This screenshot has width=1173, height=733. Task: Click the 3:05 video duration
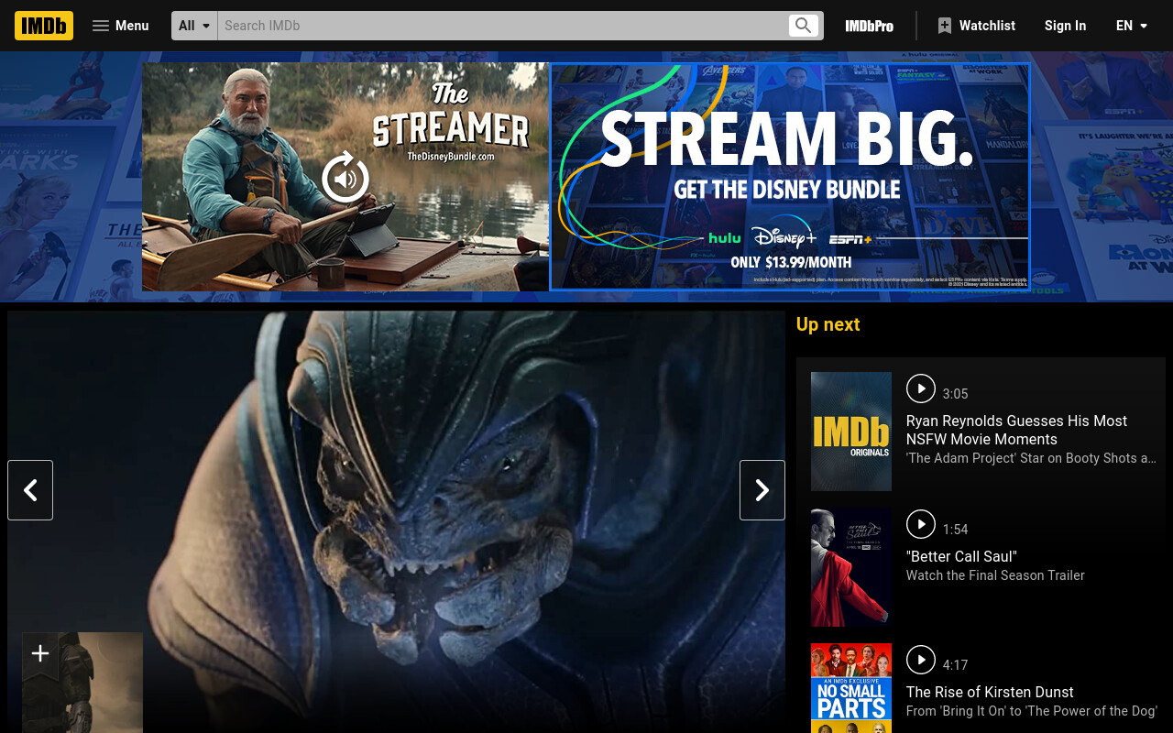point(955,394)
